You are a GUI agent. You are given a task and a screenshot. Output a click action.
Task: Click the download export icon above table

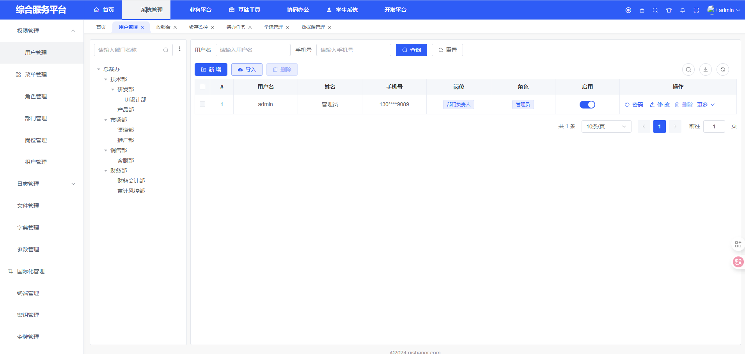705,69
